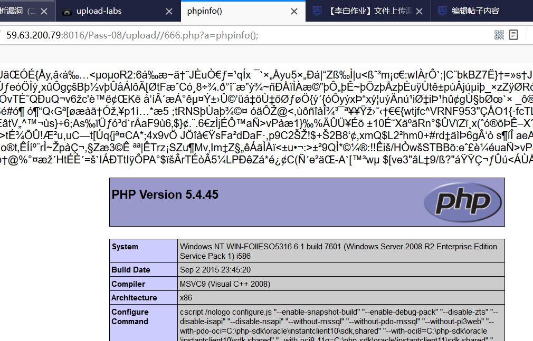Select the 'MSVC9 (Visual C++ 2008)' value
This screenshot has height=341, width=533.
[225, 284]
